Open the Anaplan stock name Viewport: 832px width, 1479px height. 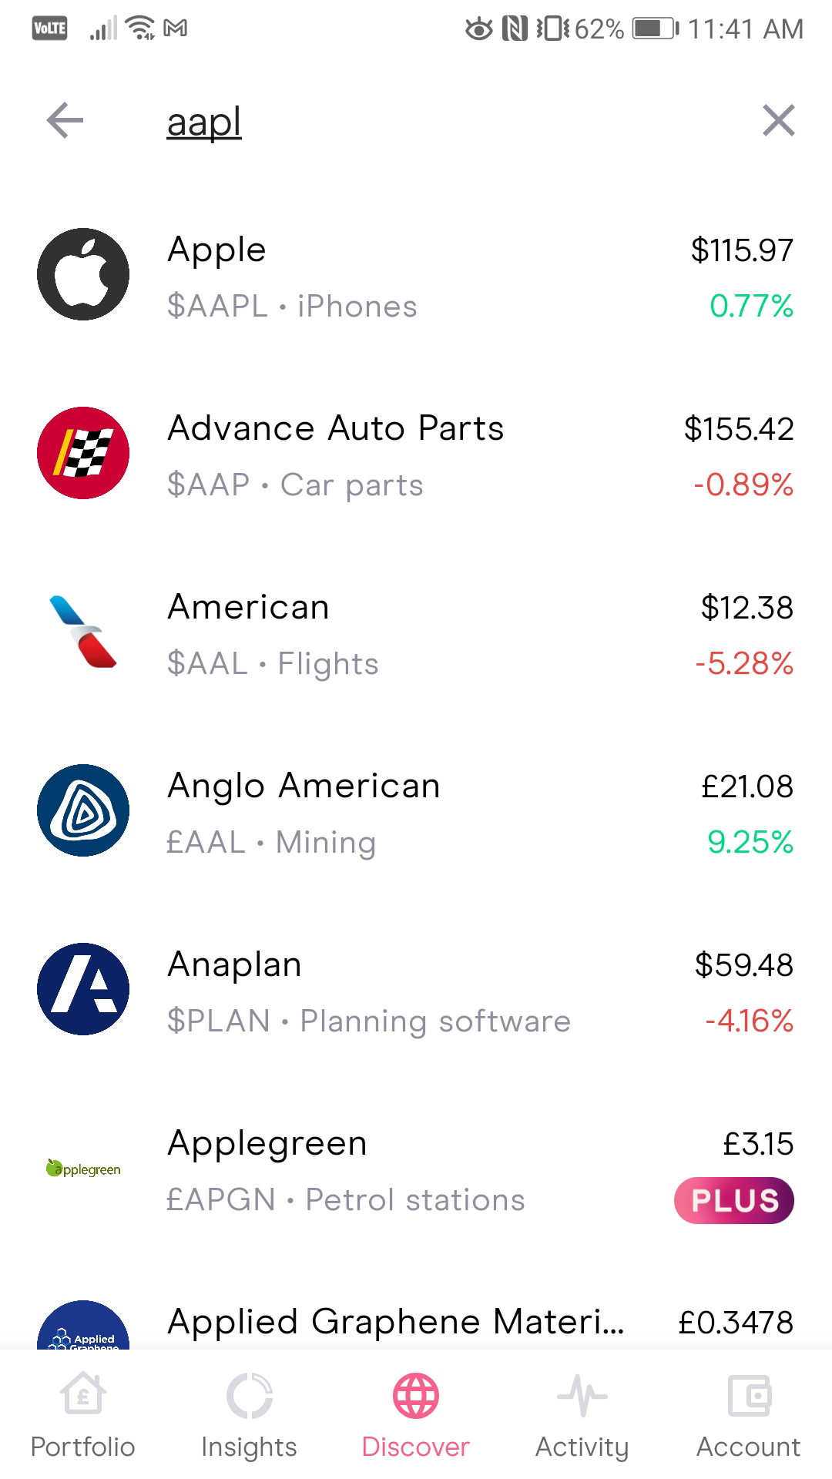234,964
